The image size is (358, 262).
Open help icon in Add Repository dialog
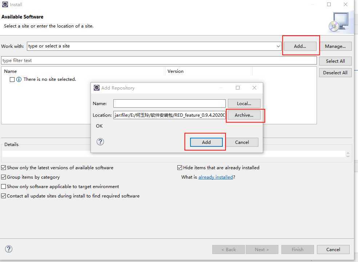point(100,142)
